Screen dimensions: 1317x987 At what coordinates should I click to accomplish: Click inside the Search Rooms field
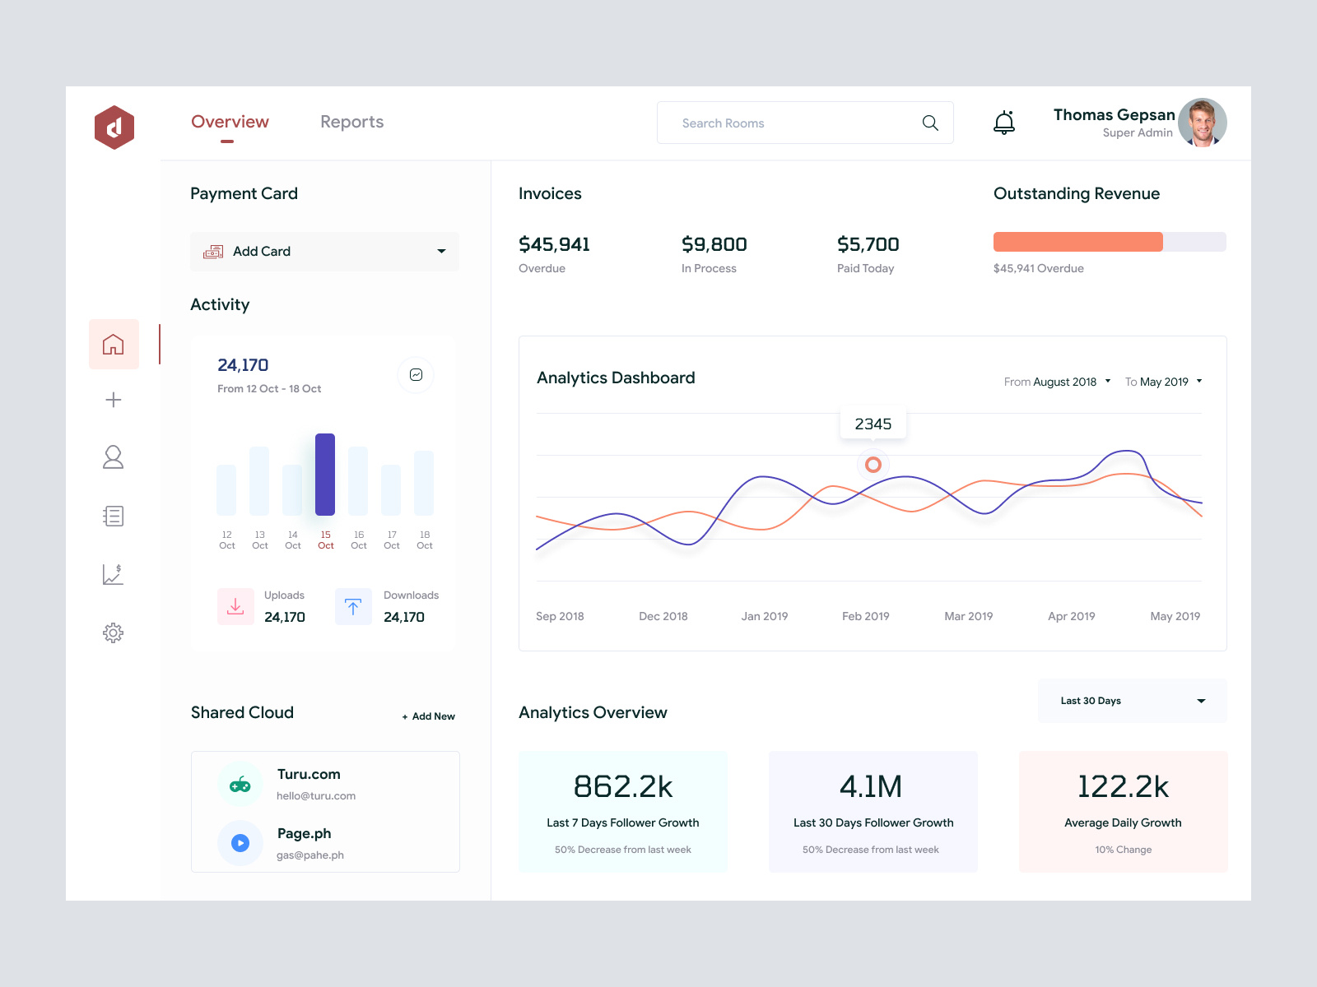tap(782, 123)
